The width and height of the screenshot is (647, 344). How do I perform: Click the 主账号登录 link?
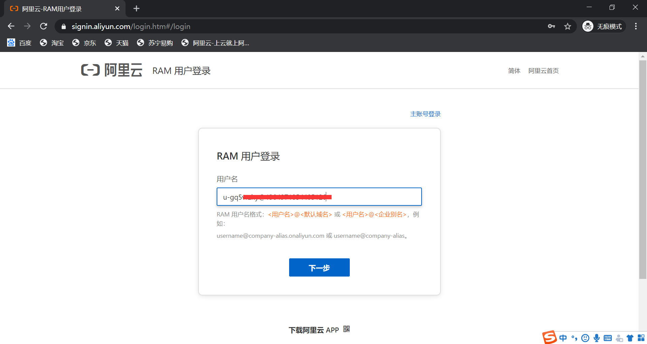(425, 114)
